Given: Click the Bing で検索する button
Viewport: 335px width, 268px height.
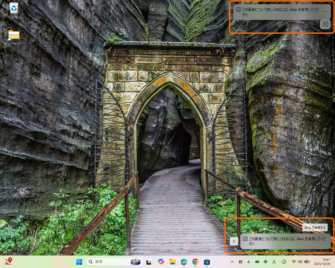Looking at the screenshot, I should pyautogui.click(x=315, y=228).
